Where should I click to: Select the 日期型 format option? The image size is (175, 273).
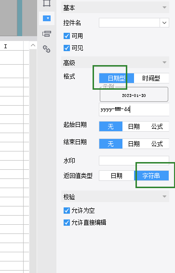pos(117,78)
